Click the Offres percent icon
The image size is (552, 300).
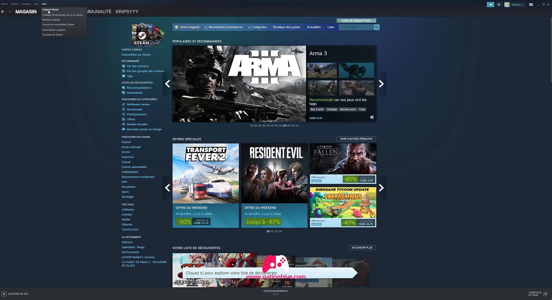(x=124, y=119)
